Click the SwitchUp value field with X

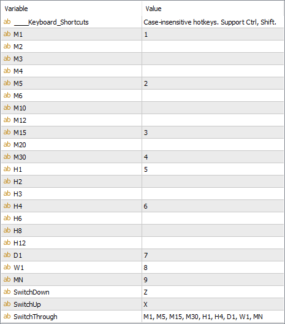coord(213,304)
